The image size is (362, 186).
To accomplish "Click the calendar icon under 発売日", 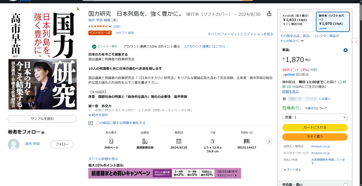I will [179, 141].
